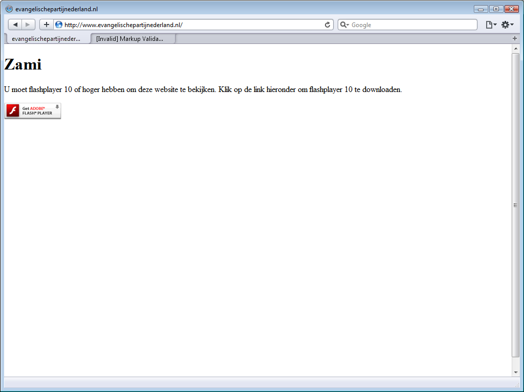Click the scrollbar up arrow
The width and height of the screenshot is (524, 392).
pos(516,49)
